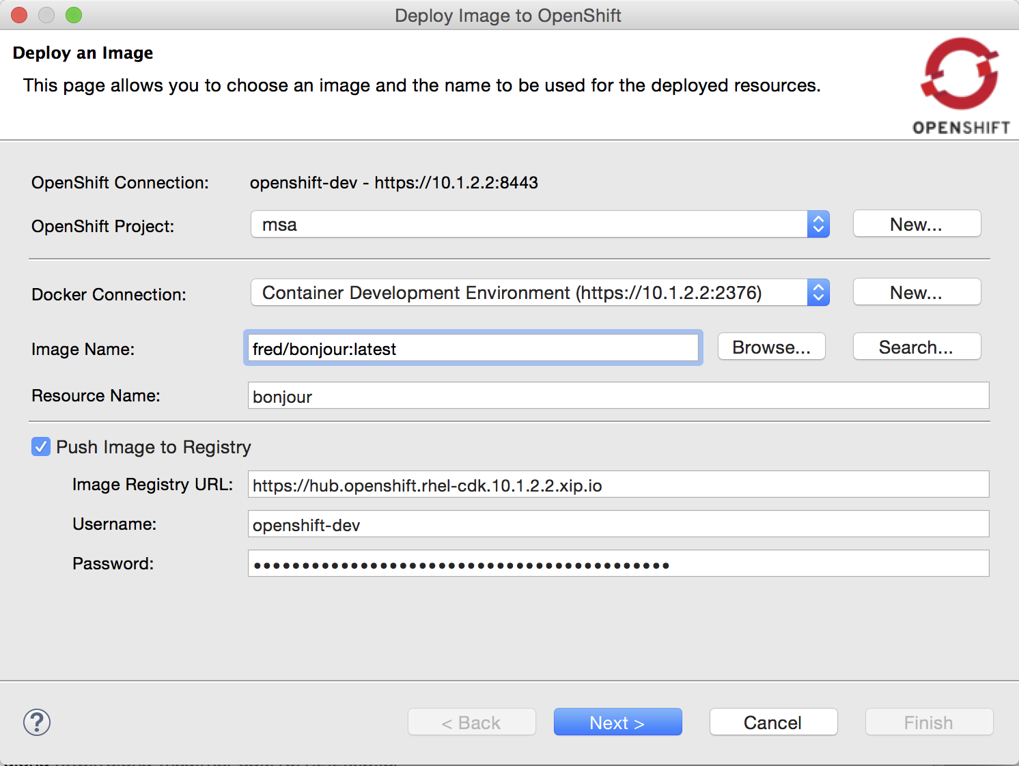
Task: Click the OpenShift logo image
Action: point(960,85)
